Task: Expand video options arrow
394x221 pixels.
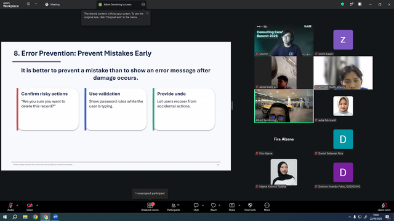Action: [37, 205]
